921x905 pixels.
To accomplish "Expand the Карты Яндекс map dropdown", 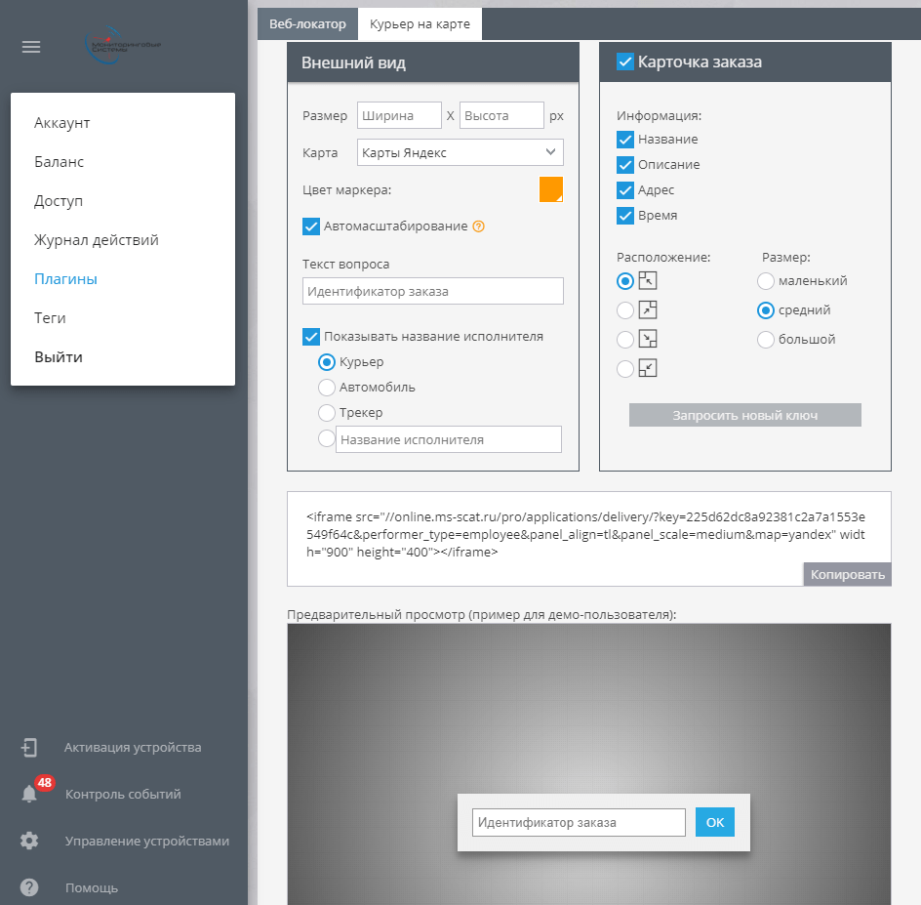I will point(460,152).
